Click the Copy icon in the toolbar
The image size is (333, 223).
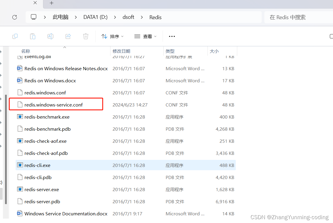[x=15, y=36]
